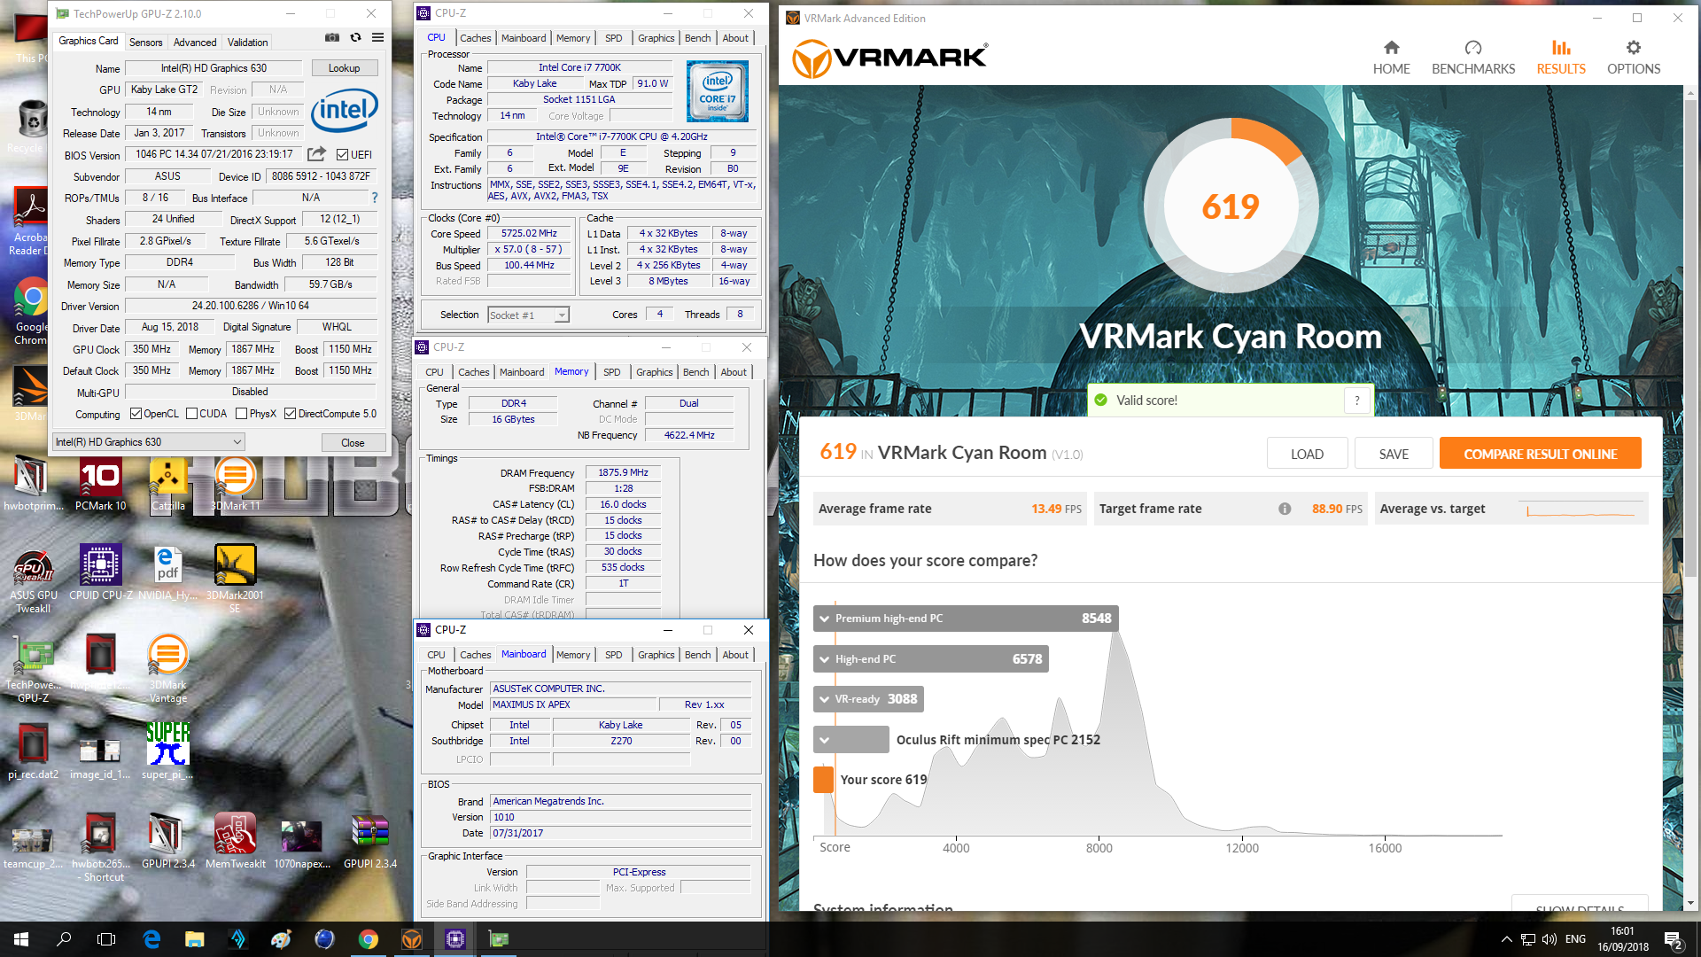Viewport: 1701px width, 957px height.
Task: Switch to GPU-Z Validation tab
Action: pyautogui.click(x=247, y=43)
